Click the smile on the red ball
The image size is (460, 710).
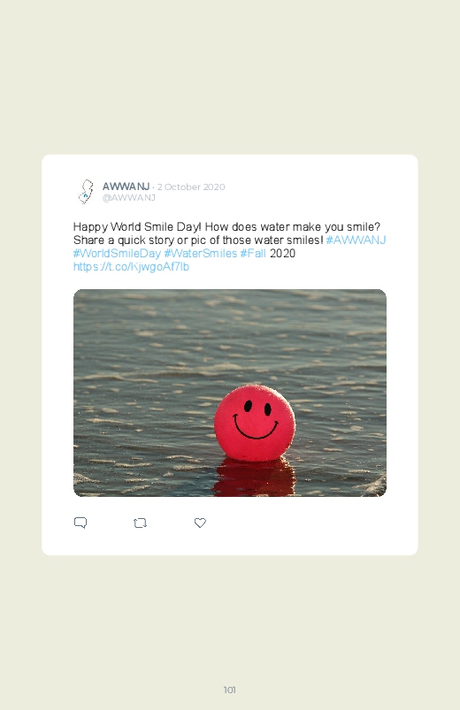[256, 428]
